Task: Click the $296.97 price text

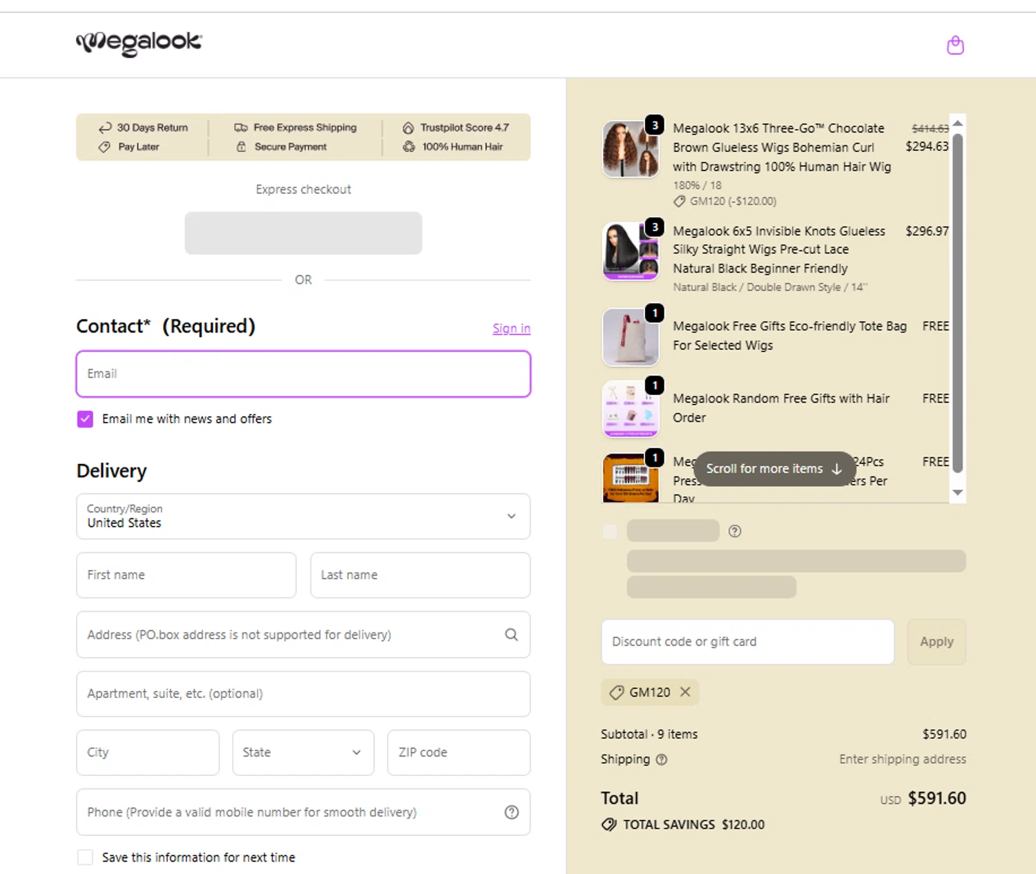Action: coord(927,231)
